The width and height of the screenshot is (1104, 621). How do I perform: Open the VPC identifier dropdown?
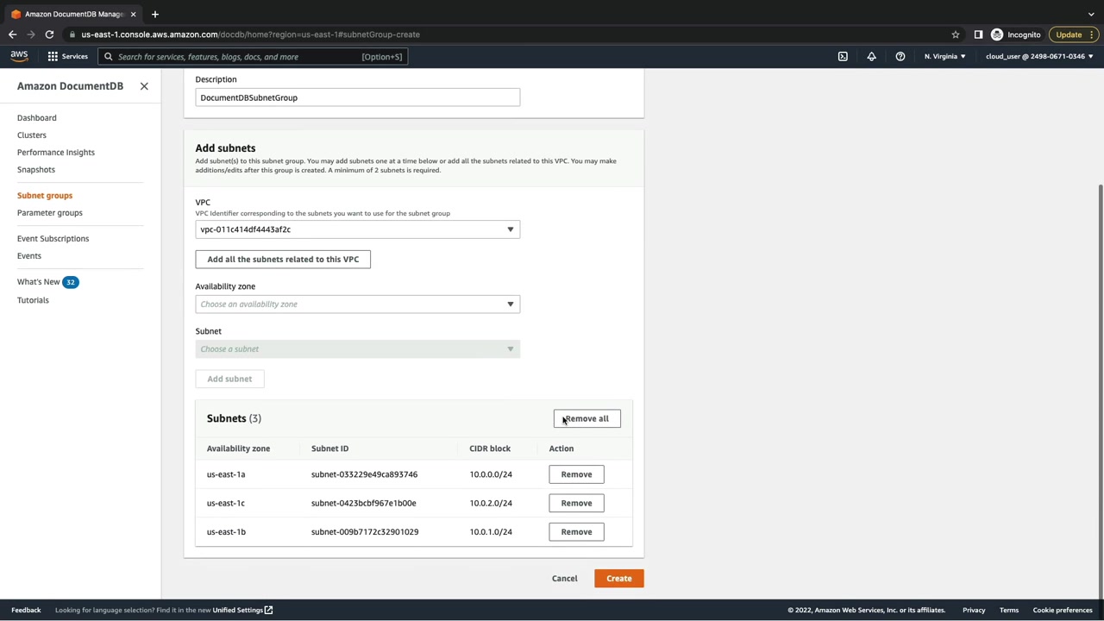357,229
